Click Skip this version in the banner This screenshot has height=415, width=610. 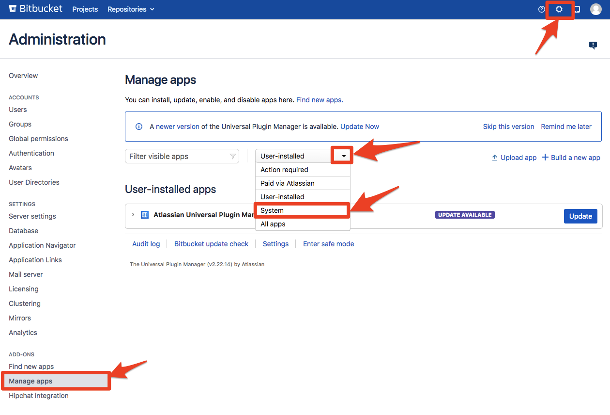[508, 126]
